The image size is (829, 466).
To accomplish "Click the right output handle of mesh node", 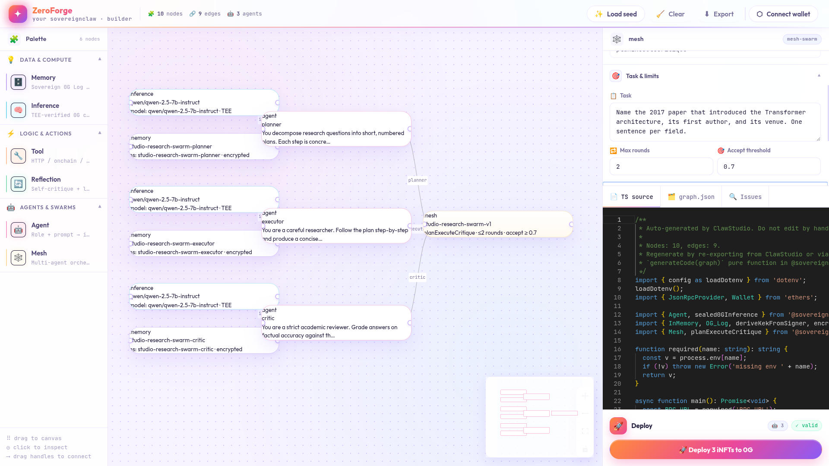I will tap(571, 224).
